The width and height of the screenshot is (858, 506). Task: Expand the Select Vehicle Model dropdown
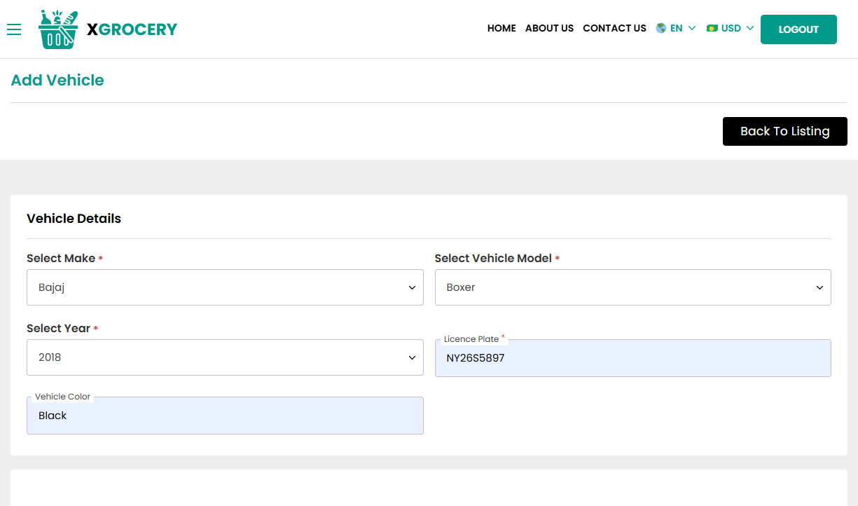click(632, 287)
